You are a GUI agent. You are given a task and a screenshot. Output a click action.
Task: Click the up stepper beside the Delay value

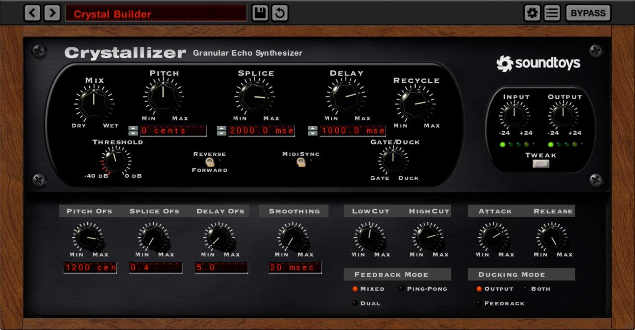tap(312, 128)
